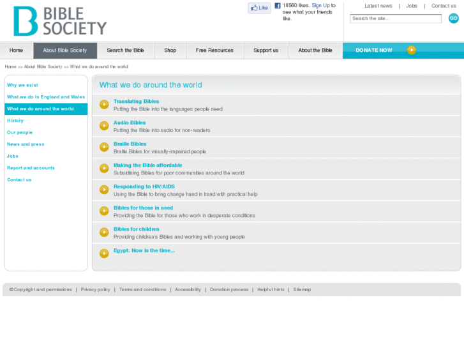Open the Donation process footer link
464x348 pixels.
(x=229, y=290)
